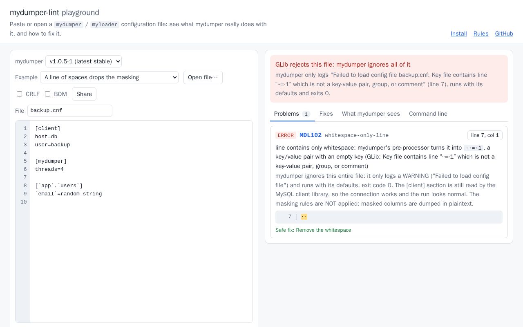Viewport: 523px width, 327px height.
Task: Click the [`app`.`users`] section line
Action: [59, 186]
